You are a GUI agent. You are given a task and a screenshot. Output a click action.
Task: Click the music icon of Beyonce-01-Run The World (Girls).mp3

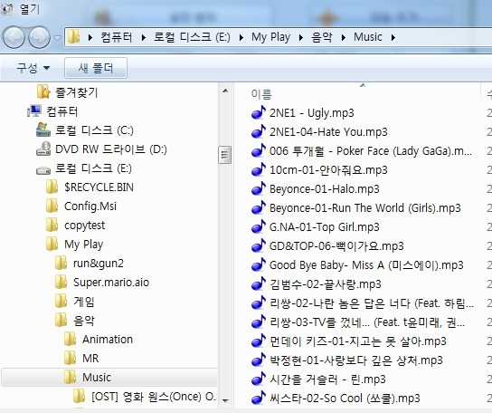[x=259, y=207]
